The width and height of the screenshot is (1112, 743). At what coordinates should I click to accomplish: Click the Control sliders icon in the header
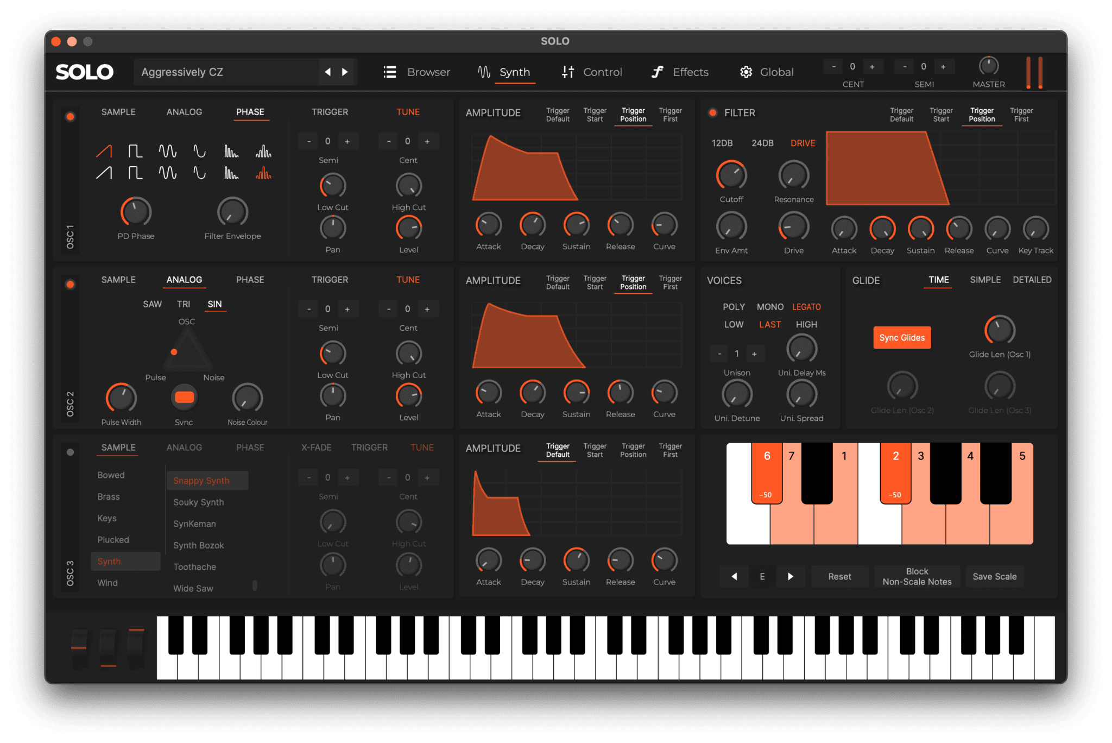567,72
